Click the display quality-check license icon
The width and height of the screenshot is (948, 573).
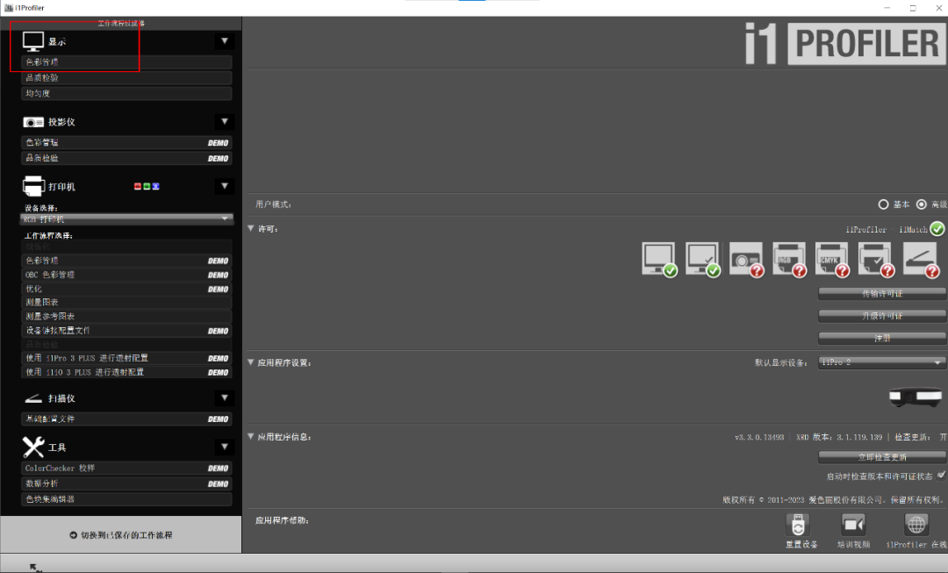tap(702, 260)
